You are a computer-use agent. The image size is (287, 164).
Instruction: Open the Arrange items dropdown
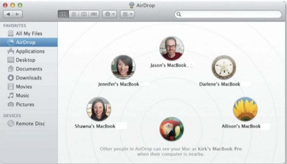pyautogui.click(x=127, y=14)
